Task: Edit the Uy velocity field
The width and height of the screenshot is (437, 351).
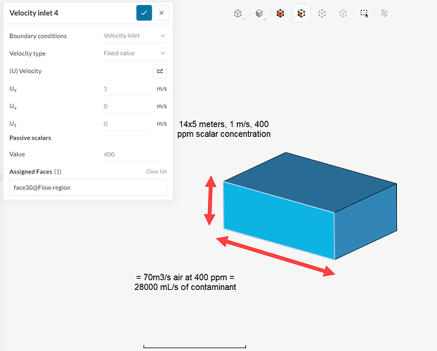Action: coord(126,106)
